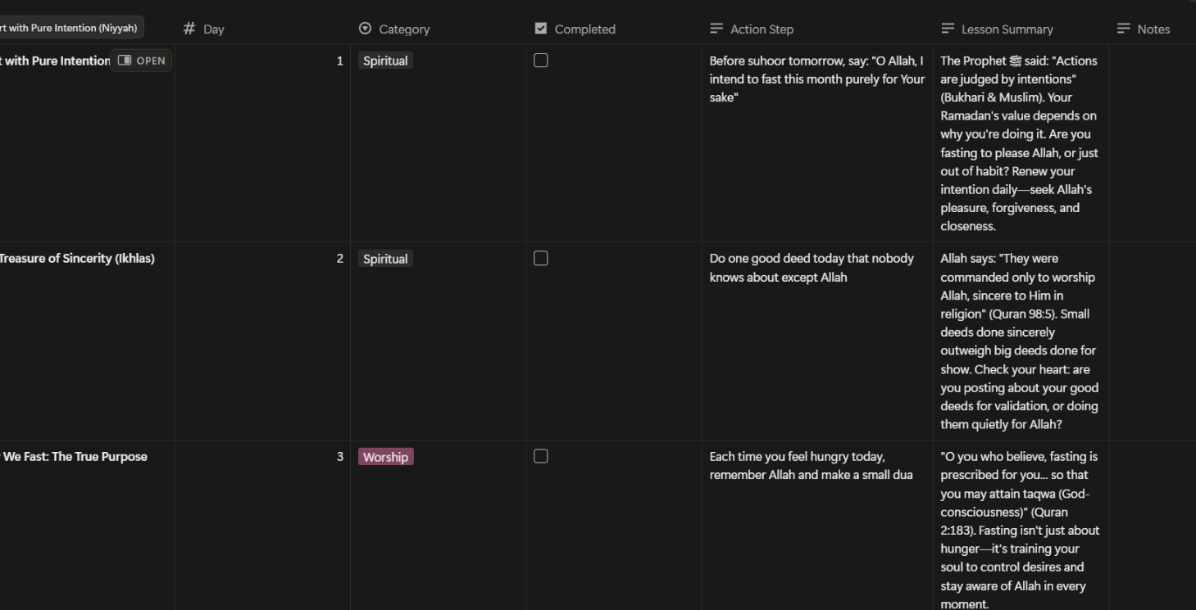The image size is (1196, 610).
Task: Click the text icon beside Action Step header
Action: point(717,29)
